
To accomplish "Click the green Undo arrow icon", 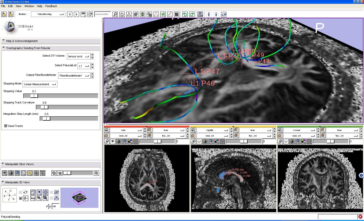I will 185,14.
